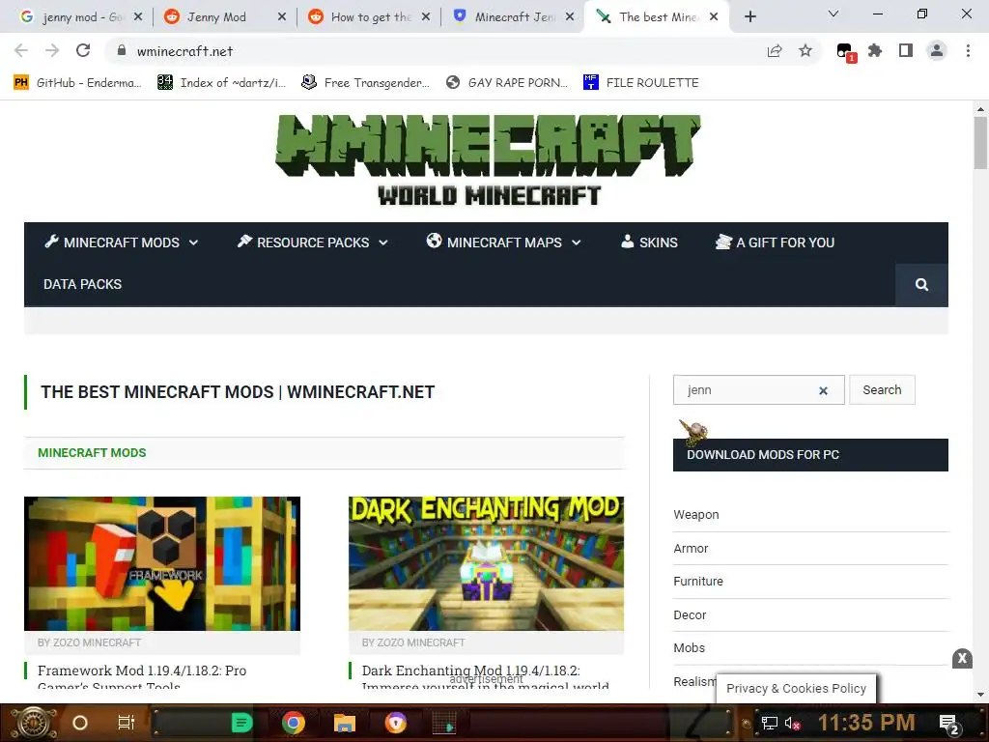Toggle the browser side panel
989x742 pixels.
906,50
